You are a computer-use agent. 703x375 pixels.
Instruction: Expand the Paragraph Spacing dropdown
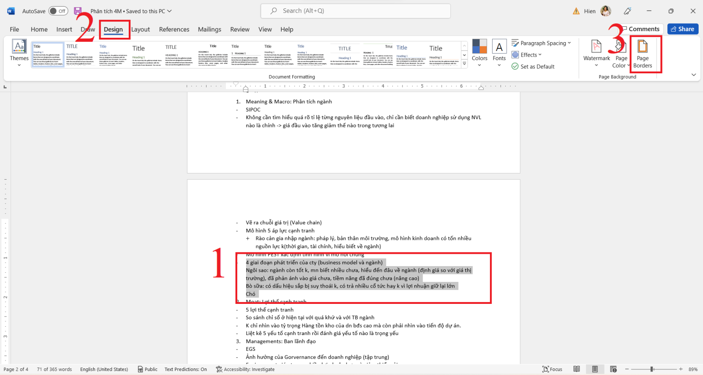(x=541, y=43)
